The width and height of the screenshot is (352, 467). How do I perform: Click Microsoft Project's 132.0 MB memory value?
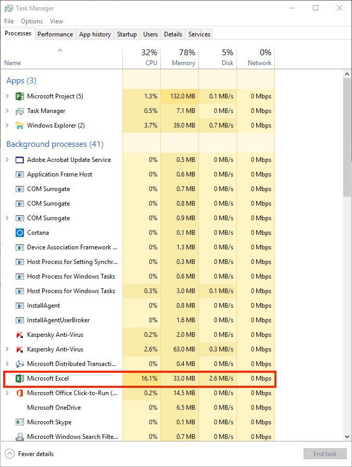(183, 96)
